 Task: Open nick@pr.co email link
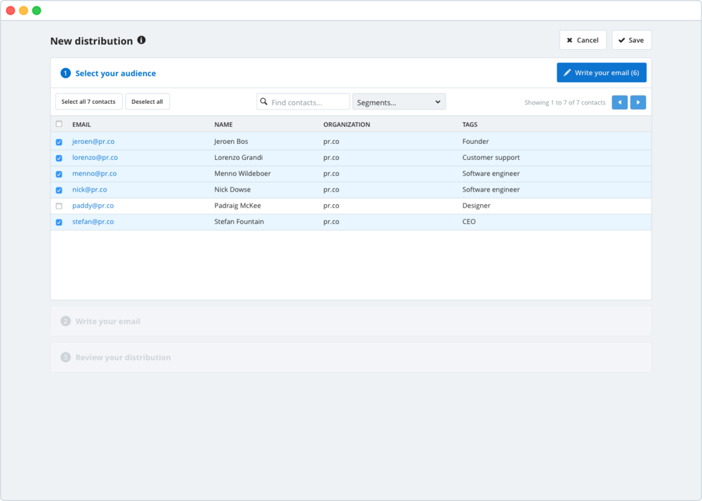tap(90, 189)
